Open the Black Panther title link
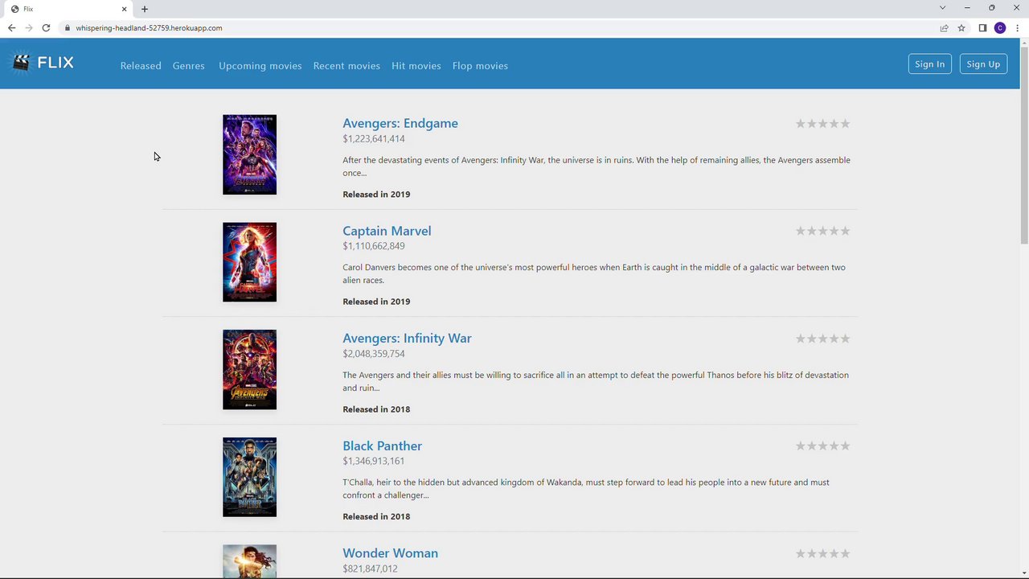The image size is (1029, 579). (x=382, y=446)
